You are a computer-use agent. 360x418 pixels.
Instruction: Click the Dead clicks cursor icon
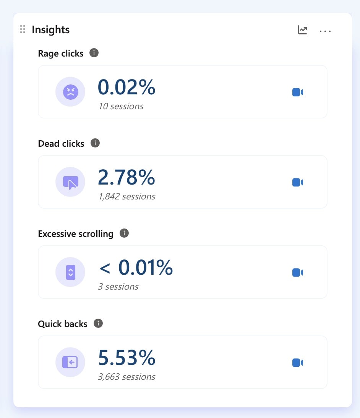(x=70, y=182)
